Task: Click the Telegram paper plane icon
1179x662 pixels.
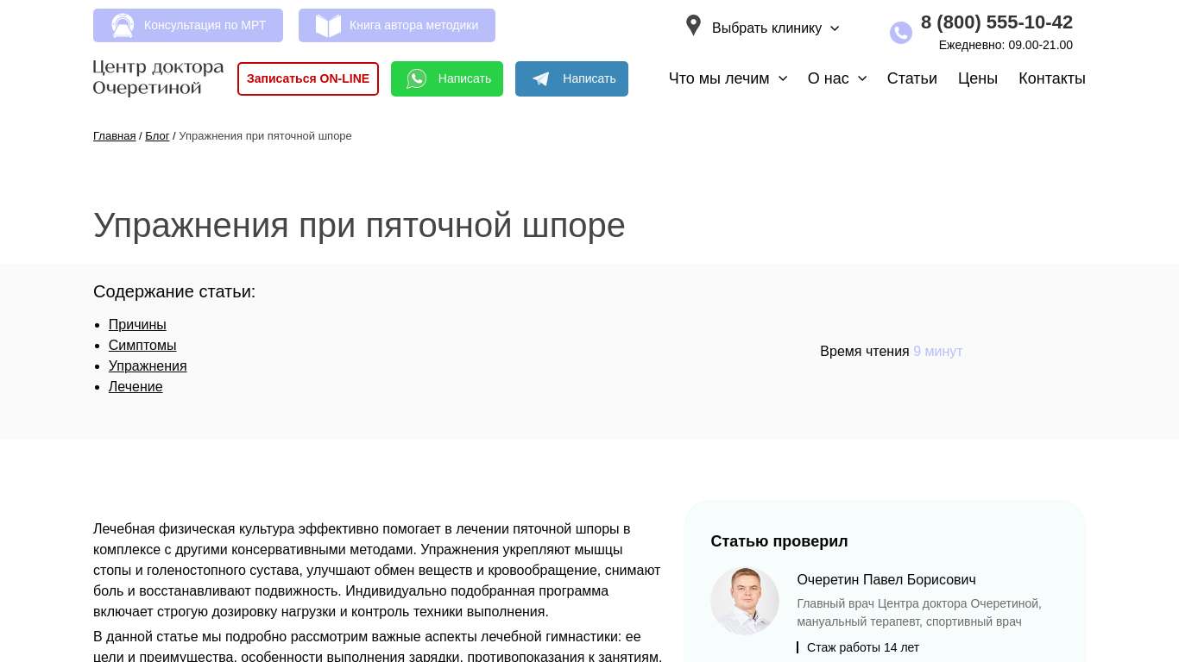Action: [541, 79]
